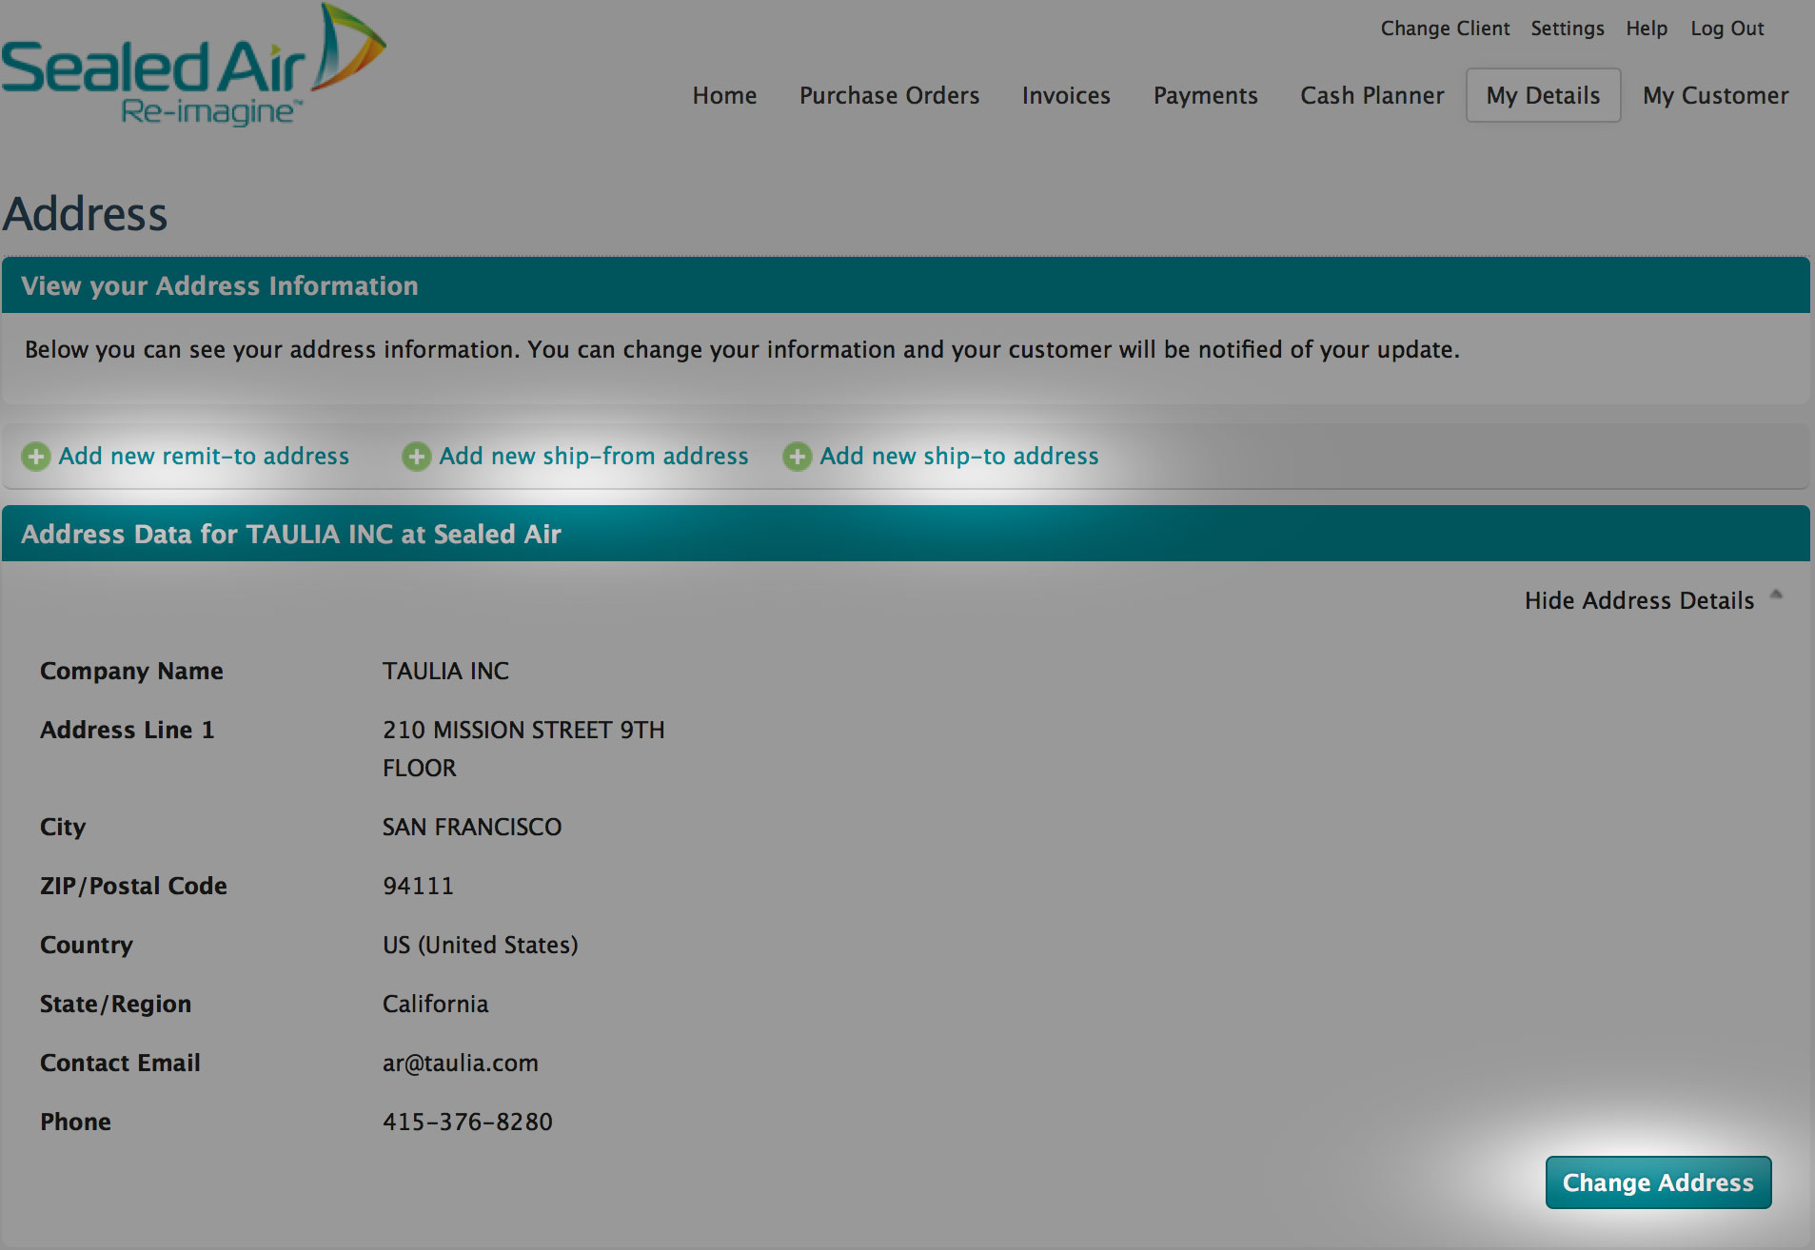This screenshot has width=1815, height=1250.
Task: Click the Company Name label
Action: tap(131, 671)
